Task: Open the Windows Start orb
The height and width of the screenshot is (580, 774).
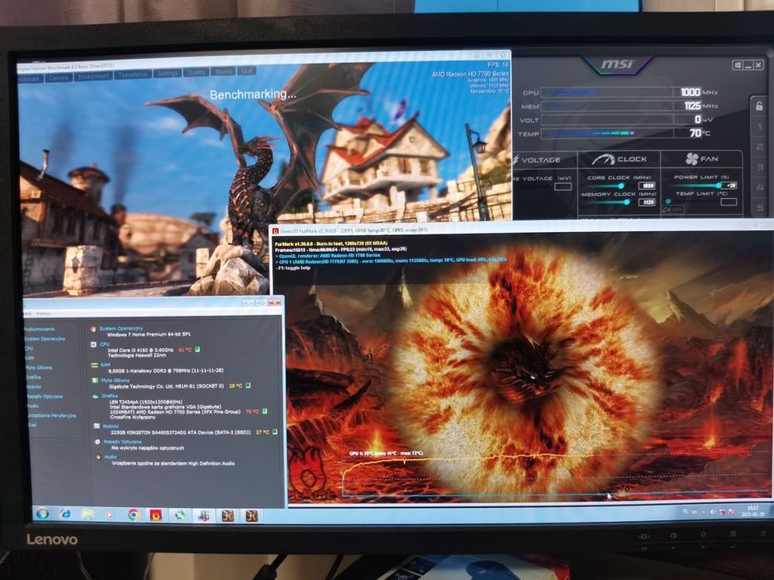Action: (42, 514)
